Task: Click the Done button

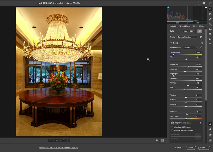Action: [191, 148]
